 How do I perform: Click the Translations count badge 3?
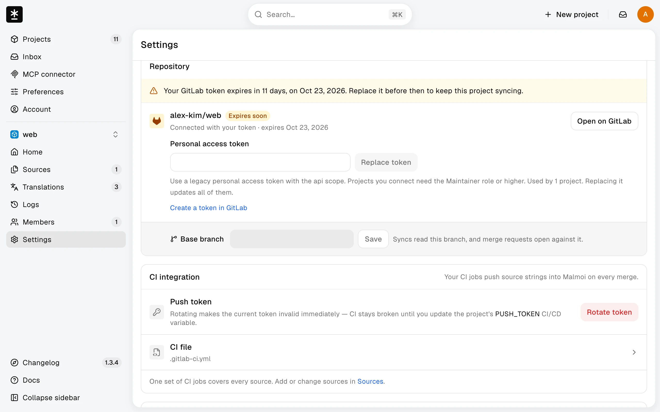tap(117, 187)
